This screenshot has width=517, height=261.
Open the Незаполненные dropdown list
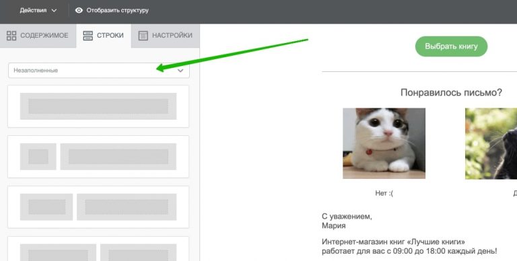pyautogui.click(x=99, y=70)
